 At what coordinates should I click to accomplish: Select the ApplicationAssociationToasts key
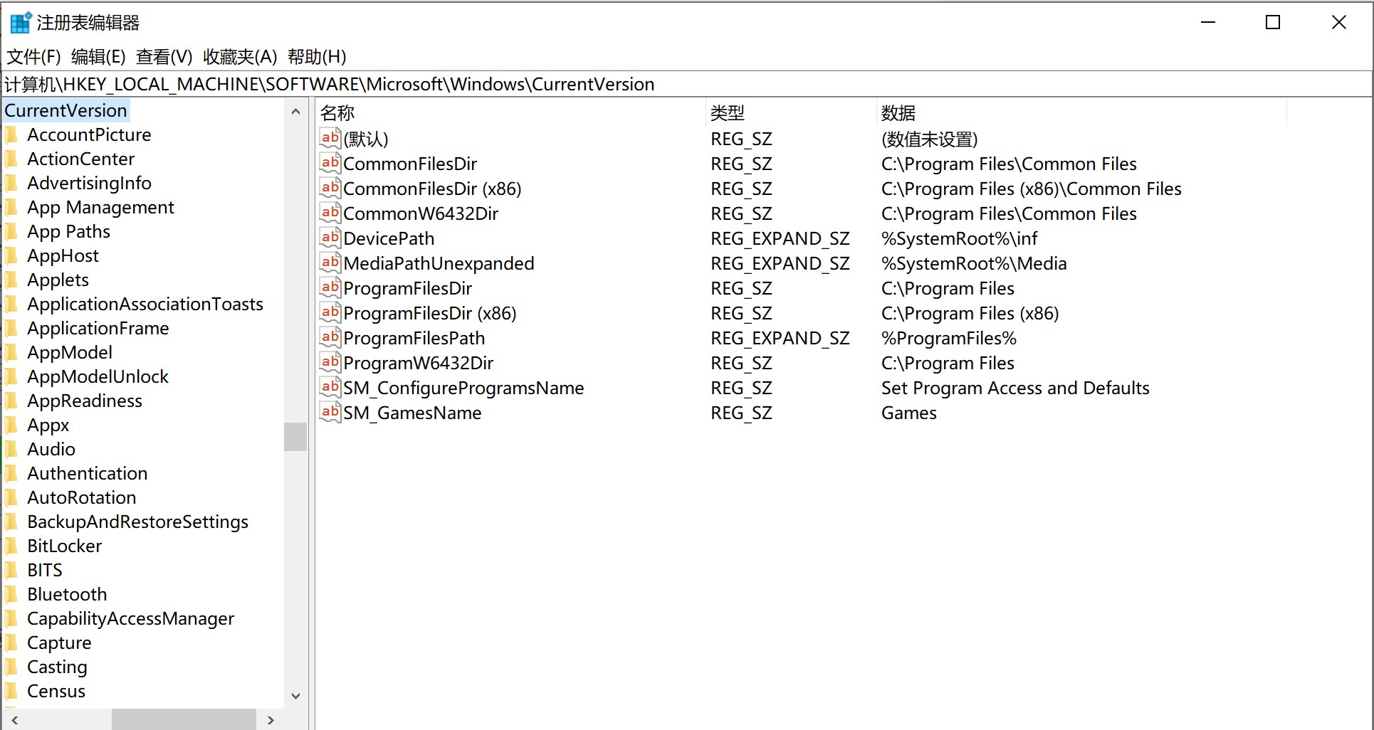point(145,305)
